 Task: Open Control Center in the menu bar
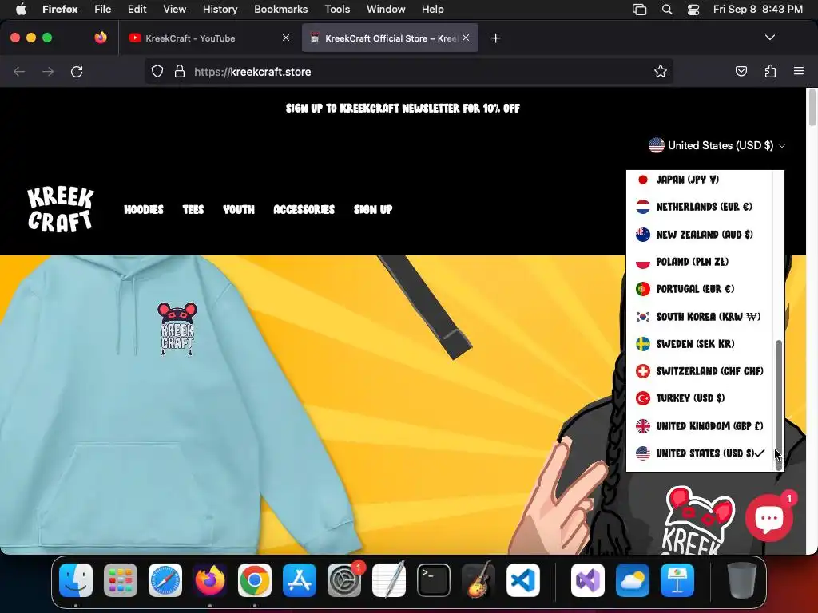(693, 9)
